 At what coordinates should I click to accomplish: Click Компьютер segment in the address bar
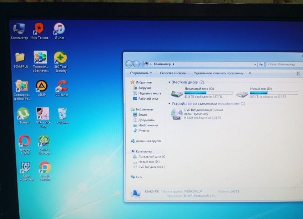162,64
